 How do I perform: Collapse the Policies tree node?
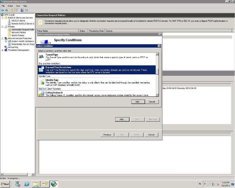pyautogui.click(x=2, y=26)
